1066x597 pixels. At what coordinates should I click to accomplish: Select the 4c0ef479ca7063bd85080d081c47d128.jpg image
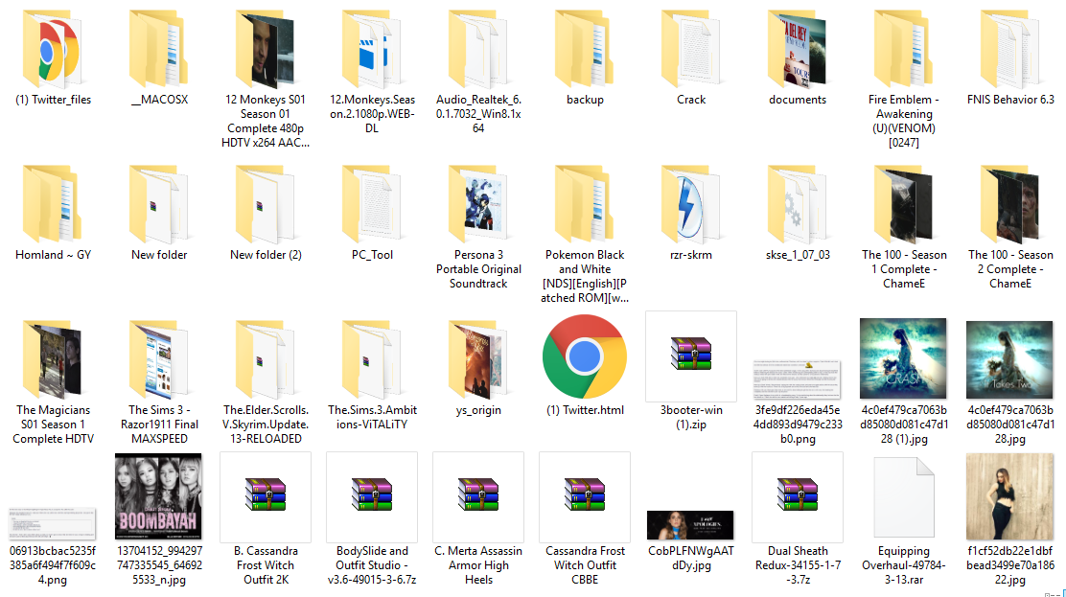point(1009,359)
